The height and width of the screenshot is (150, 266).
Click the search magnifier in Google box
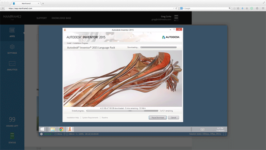(x=230, y=8)
